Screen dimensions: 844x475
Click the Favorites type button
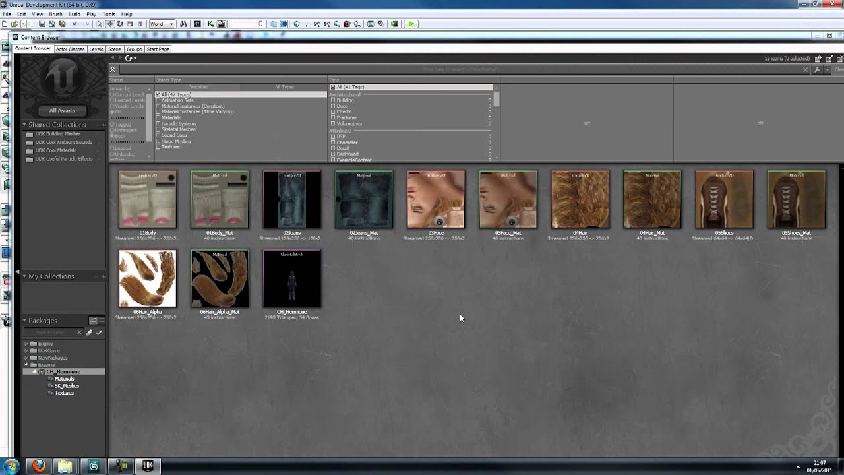[198, 87]
